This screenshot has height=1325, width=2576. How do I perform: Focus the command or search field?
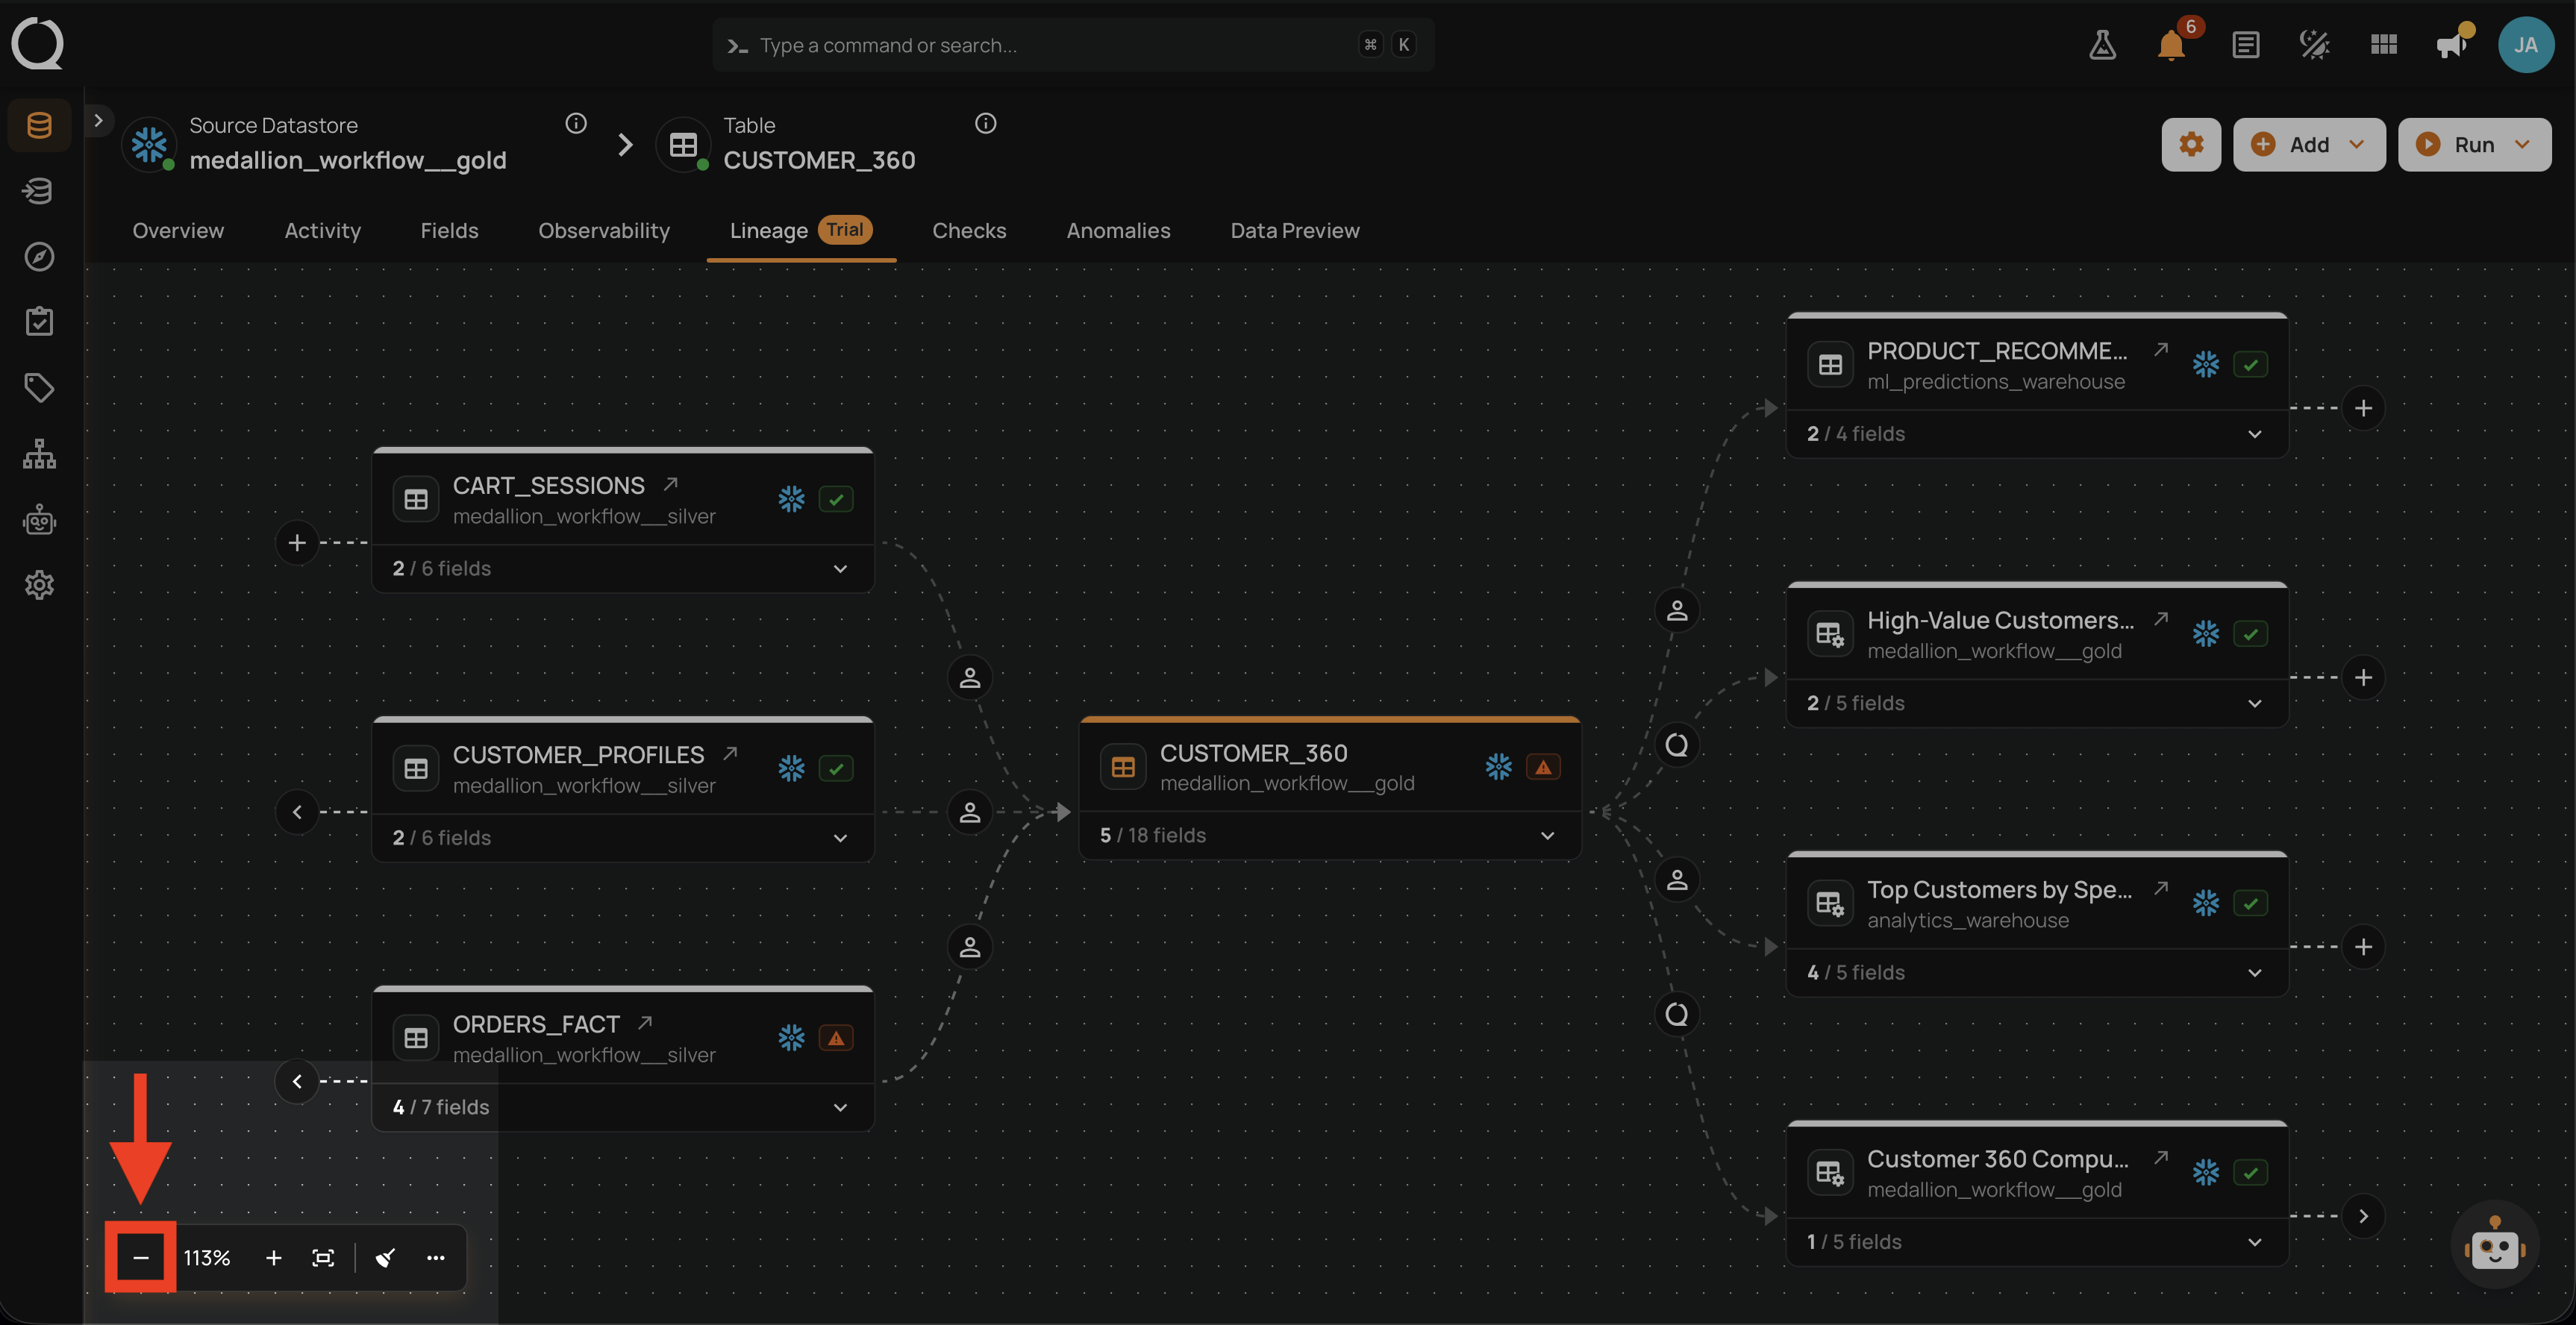point(1073,45)
